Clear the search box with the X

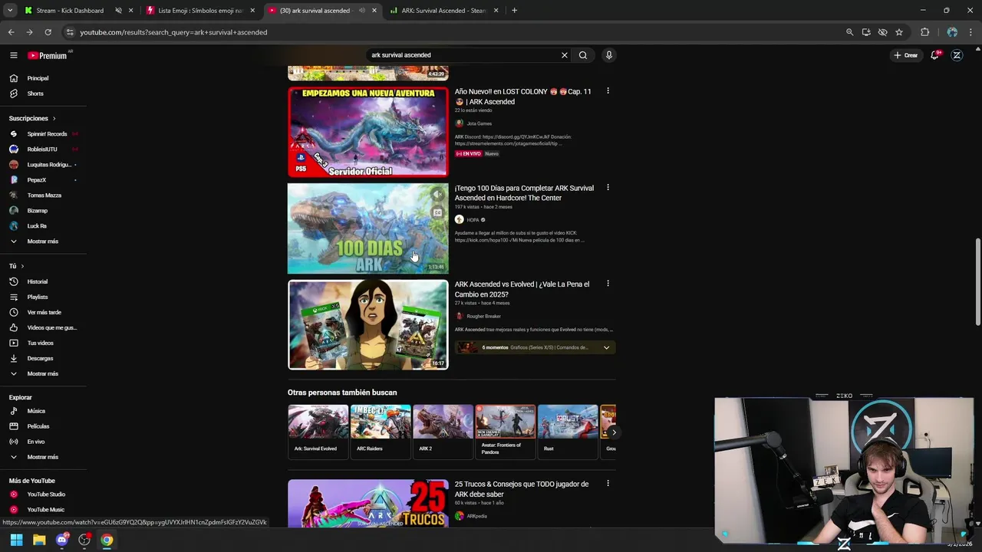coord(565,55)
